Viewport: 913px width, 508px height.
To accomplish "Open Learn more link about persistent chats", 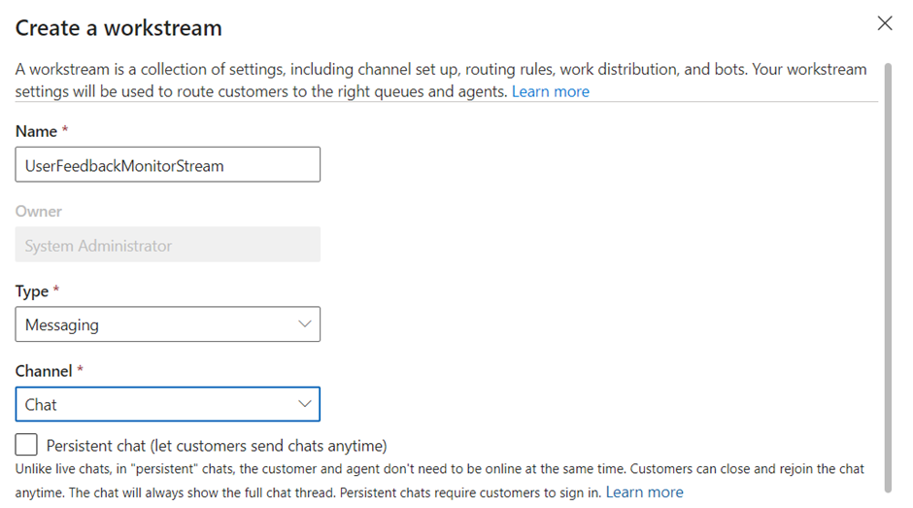I will [x=644, y=492].
